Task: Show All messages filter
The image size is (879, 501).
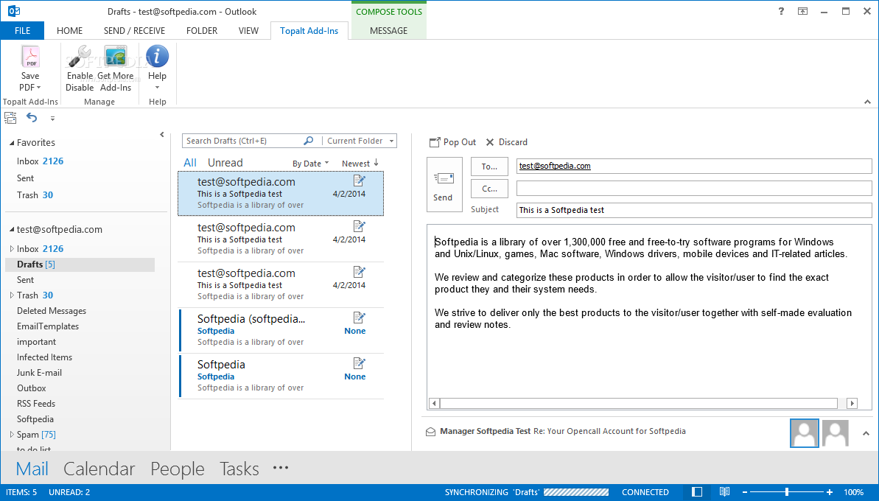Action: 190,163
